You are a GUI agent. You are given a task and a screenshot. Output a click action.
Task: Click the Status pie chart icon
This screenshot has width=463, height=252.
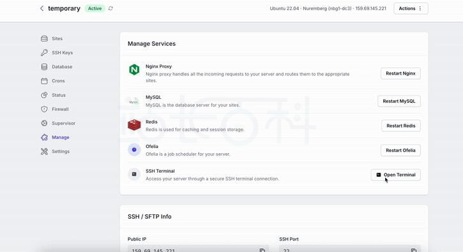coord(44,95)
